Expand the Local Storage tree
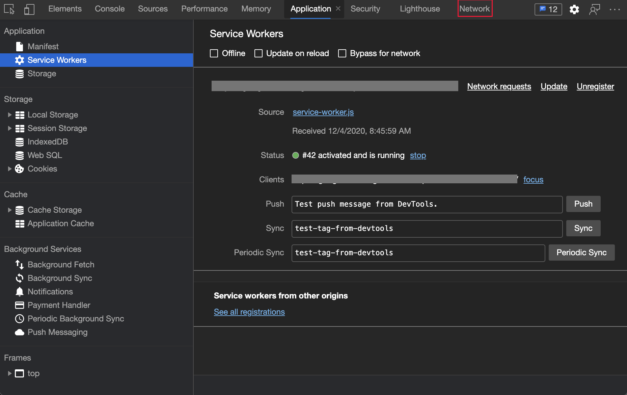The height and width of the screenshot is (395, 627). pyautogui.click(x=9, y=114)
